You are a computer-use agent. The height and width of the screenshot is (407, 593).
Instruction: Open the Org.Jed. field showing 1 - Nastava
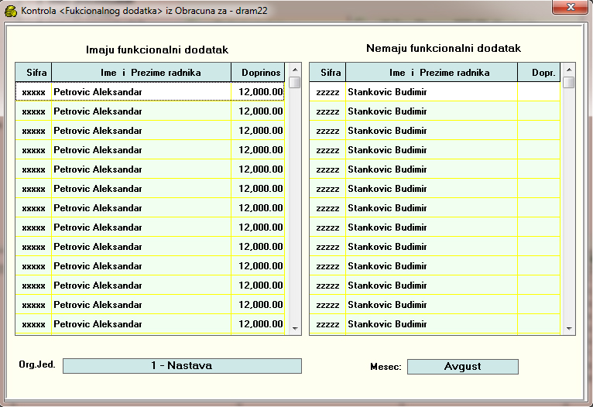(x=182, y=366)
